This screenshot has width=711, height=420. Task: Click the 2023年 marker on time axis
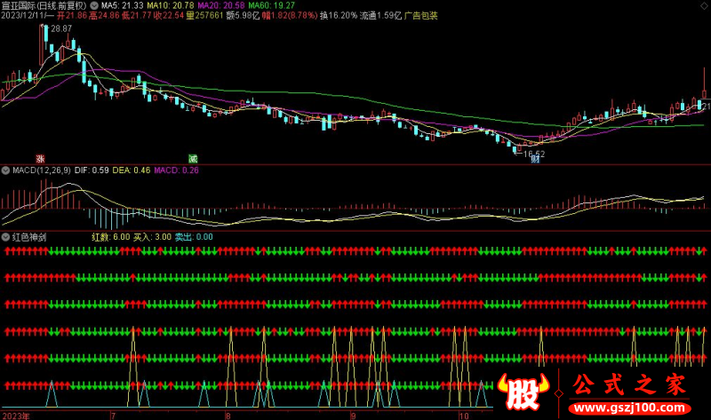[15, 415]
